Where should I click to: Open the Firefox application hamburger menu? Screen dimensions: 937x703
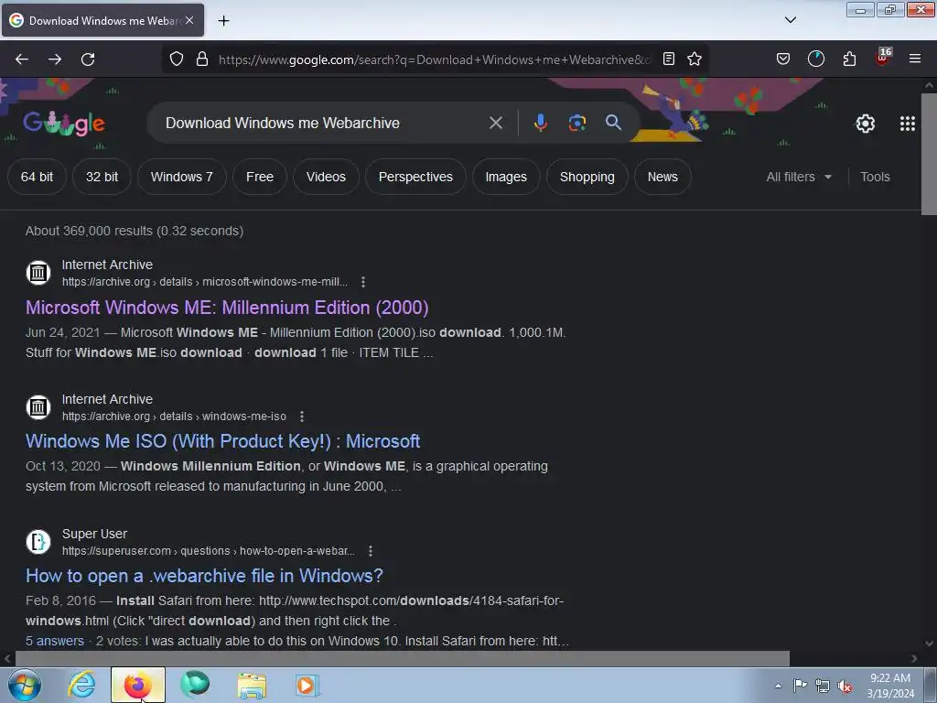coord(915,59)
